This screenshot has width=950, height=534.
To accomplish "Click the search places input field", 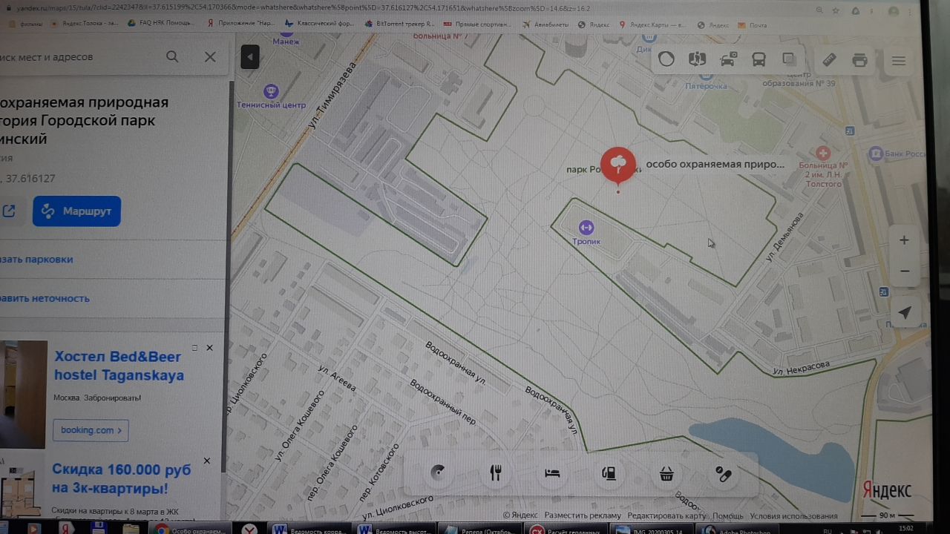I will pyautogui.click(x=78, y=56).
